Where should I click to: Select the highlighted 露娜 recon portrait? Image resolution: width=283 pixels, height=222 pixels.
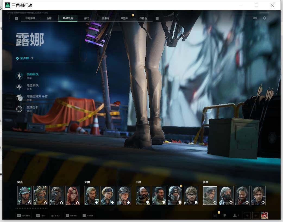(x=210, y=196)
